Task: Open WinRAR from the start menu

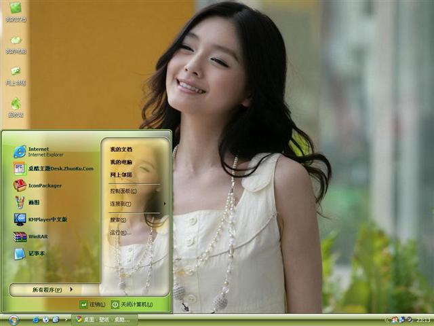Action: click(x=31, y=236)
